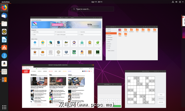Click the Calculator icon in the dock
This screenshot has width=185, height=111.
(4, 80)
